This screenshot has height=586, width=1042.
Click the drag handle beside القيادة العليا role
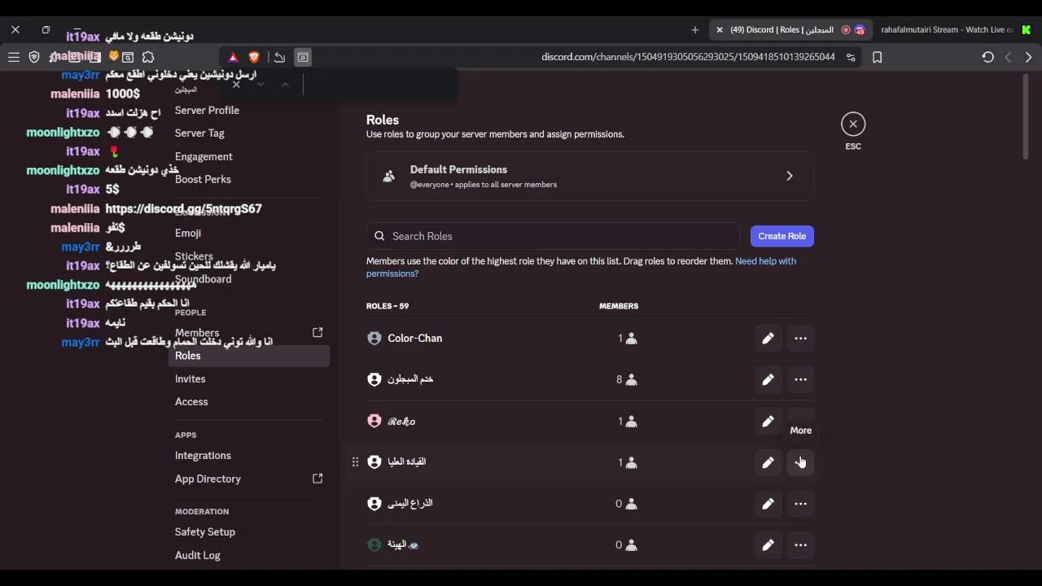355,462
